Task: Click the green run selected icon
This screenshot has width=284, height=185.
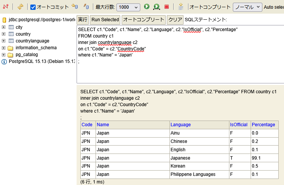Action: point(156,7)
